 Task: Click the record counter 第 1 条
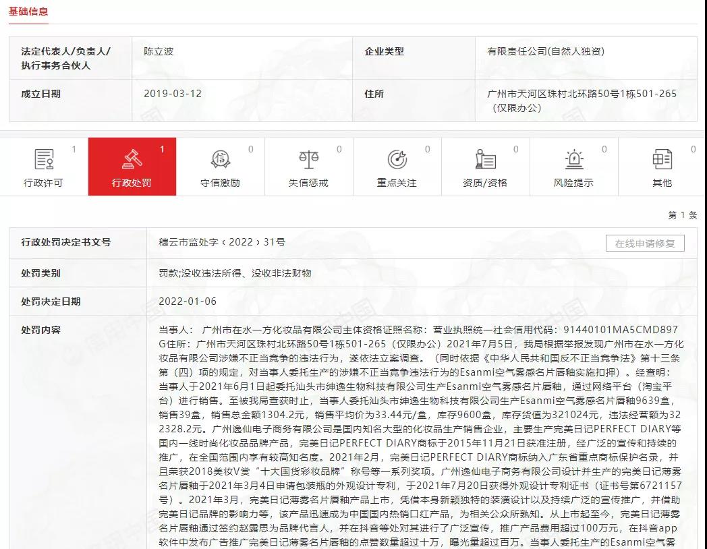(683, 215)
